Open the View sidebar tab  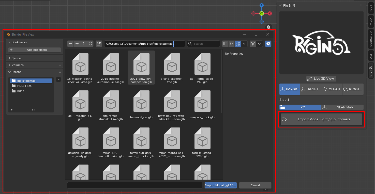click(371, 22)
